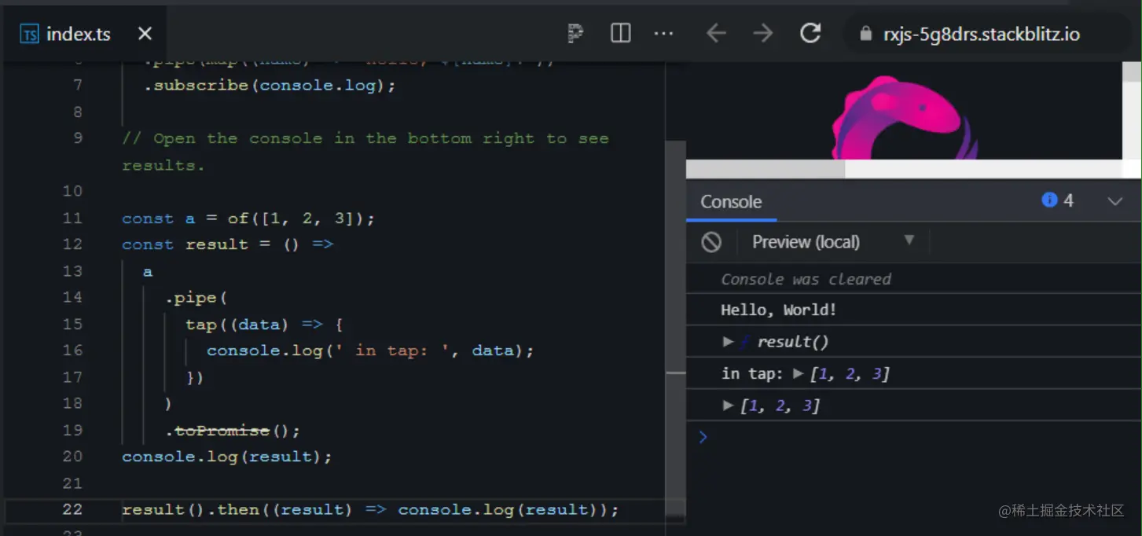
Task: Click line number 11 in gutter
Action: tap(72, 218)
